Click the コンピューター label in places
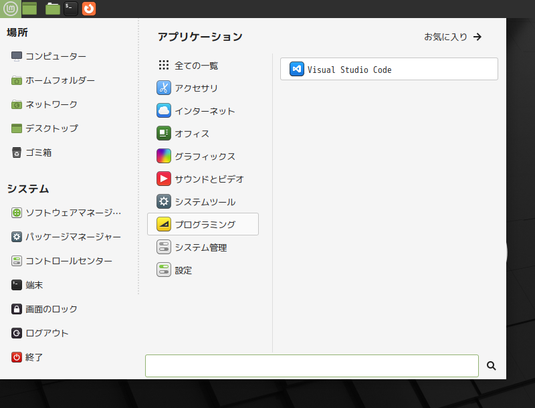The width and height of the screenshot is (535, 408). pyautogui.click(x=56, y=56)
